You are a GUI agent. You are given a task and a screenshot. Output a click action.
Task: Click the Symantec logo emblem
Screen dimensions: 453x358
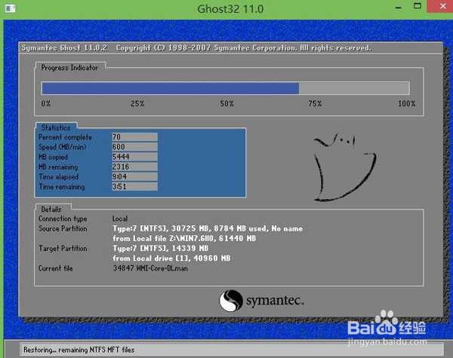click(230, 301)
